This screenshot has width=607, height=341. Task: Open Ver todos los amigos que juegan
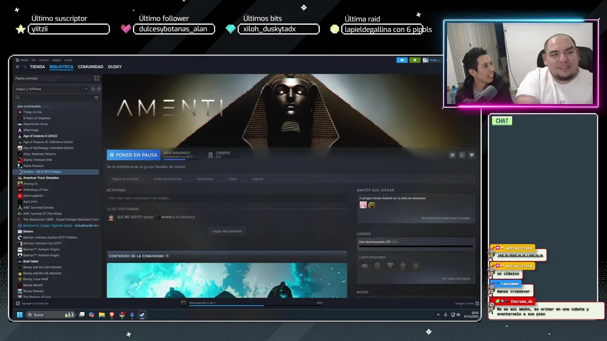coord(446,218)
